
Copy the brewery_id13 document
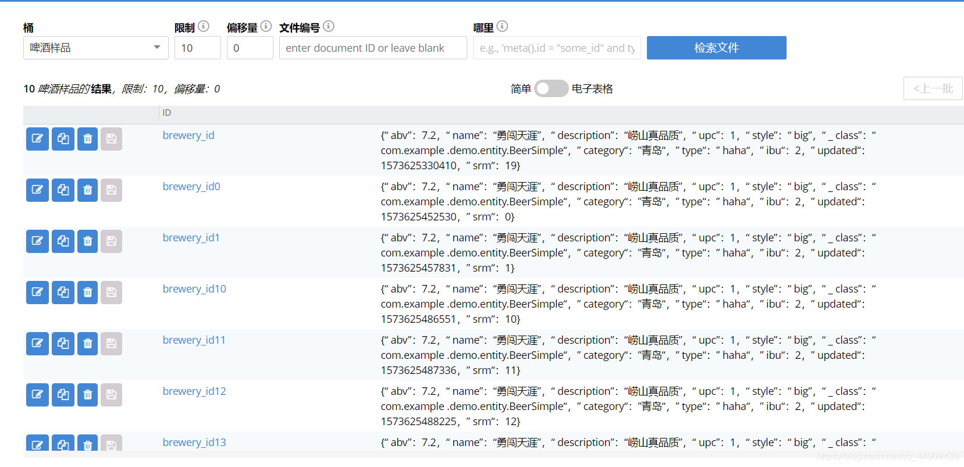pos(63,443)
